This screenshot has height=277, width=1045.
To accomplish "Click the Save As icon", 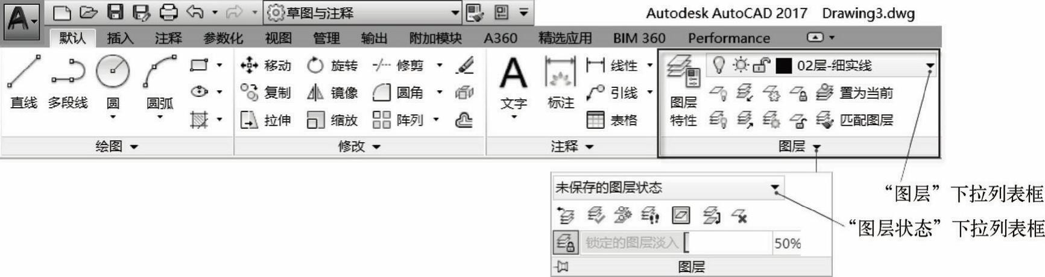I will [141, 12].
